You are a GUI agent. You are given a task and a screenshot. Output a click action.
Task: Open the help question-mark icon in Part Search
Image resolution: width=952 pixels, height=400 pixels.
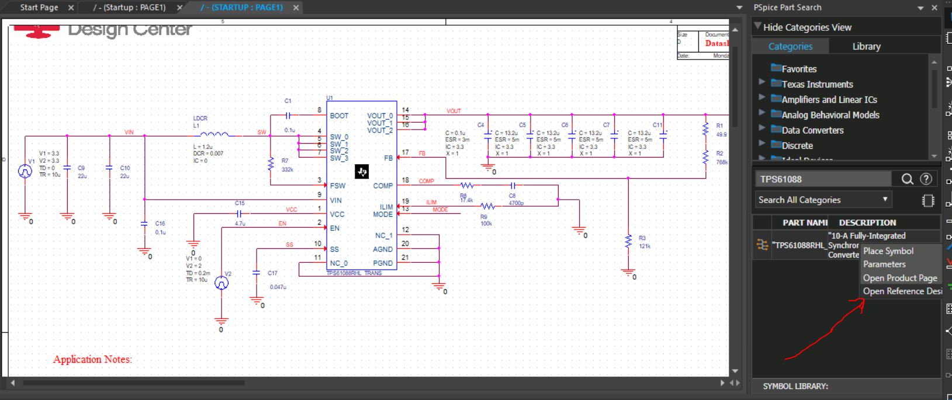tap(926, 179)
